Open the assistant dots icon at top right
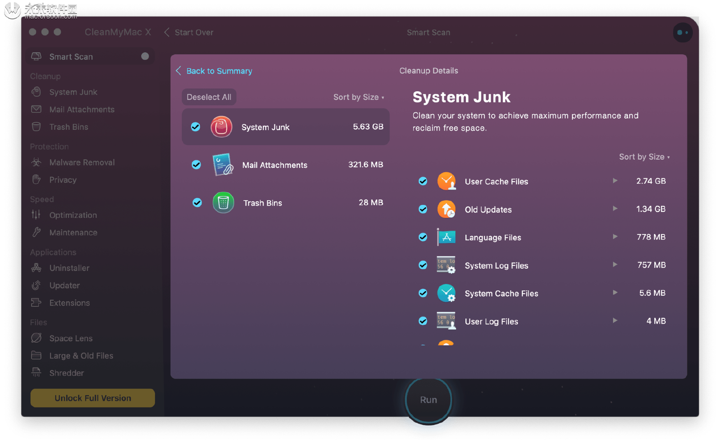The height and width of the screenshot is (444, 720). click(x=683, y=32)
